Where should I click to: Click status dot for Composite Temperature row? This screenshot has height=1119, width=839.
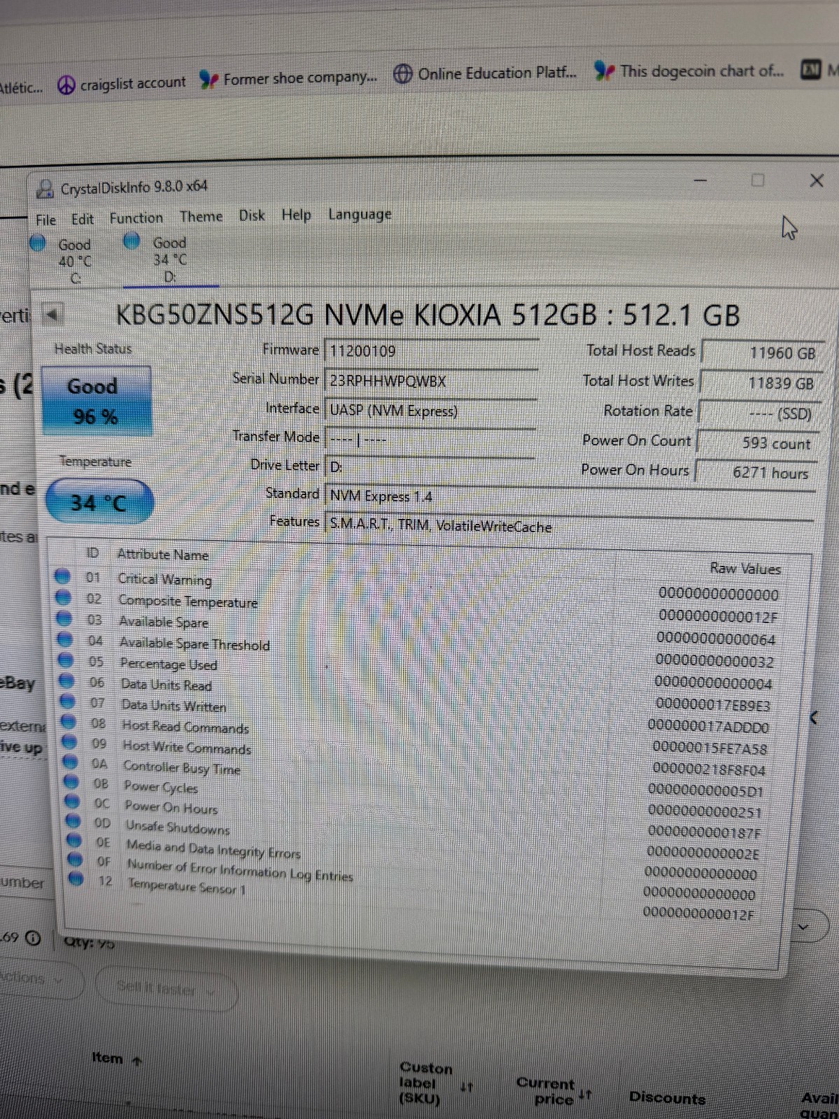click(x=64, y=597)
